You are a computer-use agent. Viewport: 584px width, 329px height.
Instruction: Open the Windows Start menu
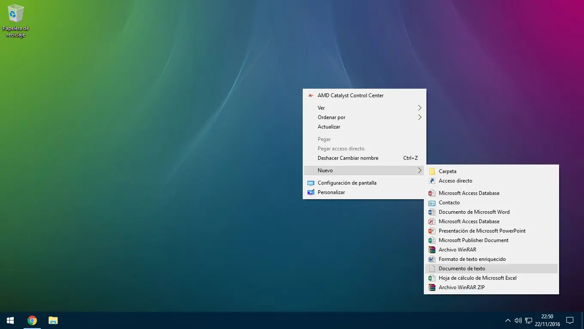(x=10, y=320)
